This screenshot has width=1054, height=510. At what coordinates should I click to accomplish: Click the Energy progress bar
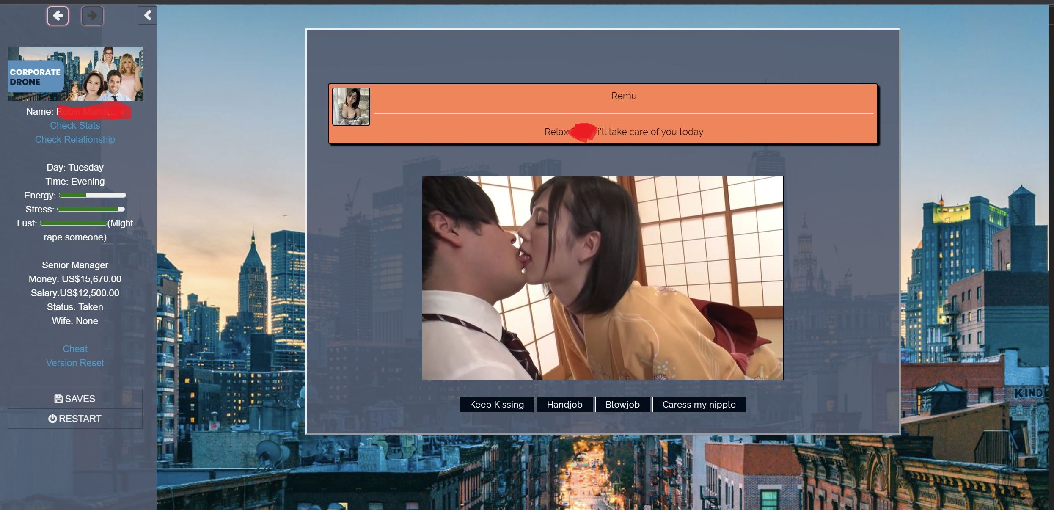click(92, 195)
